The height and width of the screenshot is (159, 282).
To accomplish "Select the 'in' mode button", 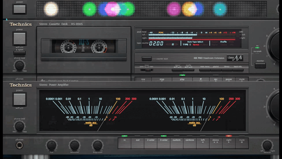I will click(x=124, y=144).
